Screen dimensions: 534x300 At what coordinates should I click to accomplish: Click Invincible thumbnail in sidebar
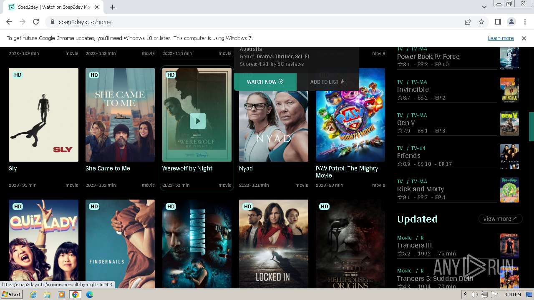coord(509,90)
